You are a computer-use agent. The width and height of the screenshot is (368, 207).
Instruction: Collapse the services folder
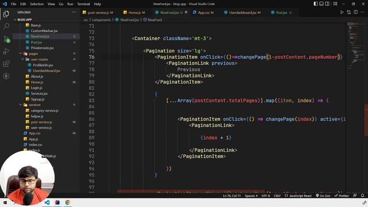pos(34,105)
